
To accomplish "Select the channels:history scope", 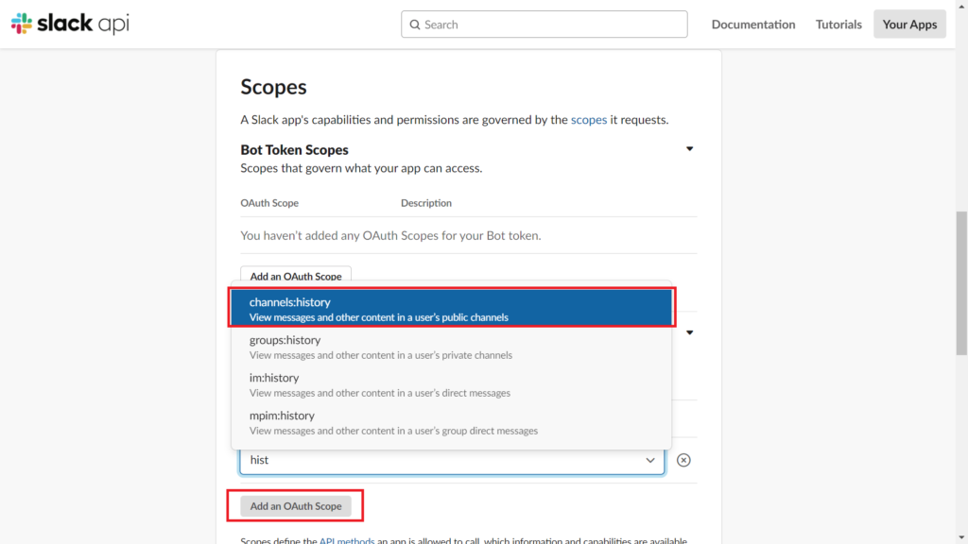I will 452,308.
